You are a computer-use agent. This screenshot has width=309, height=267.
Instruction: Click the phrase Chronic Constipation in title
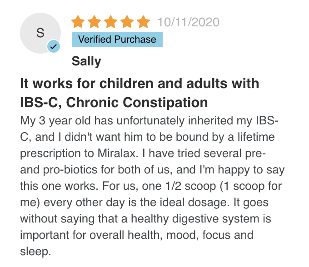[x=137, y=103]
